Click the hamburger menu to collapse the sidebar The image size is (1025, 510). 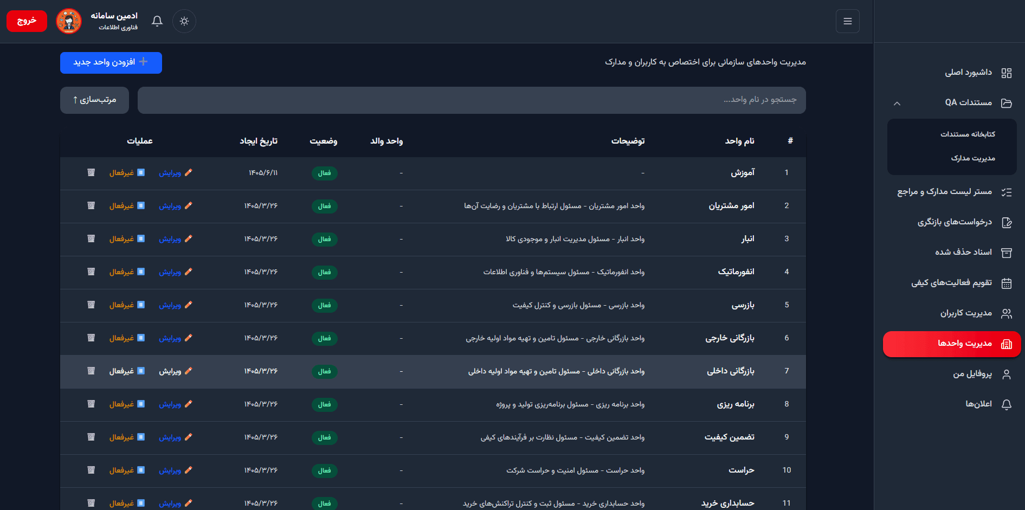[x=848, y=21]
